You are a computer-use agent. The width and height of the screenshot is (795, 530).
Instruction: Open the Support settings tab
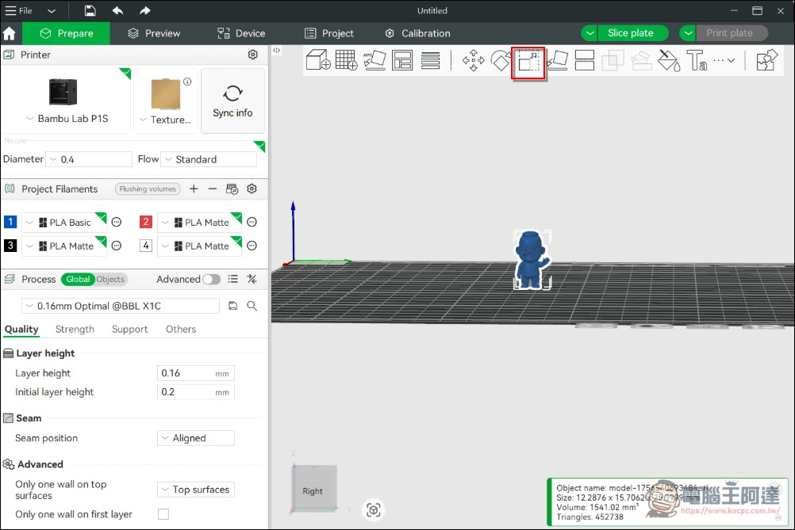click(x=130, y=329)
